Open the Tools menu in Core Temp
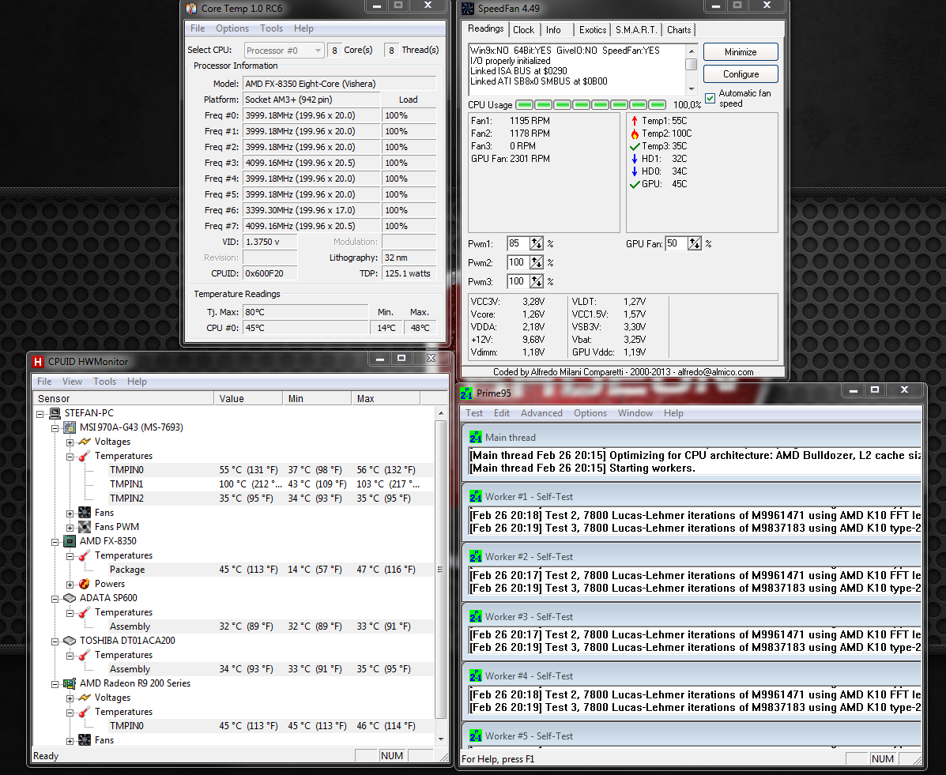946x775 pixels. pyautogui.click(x=272, y=28)
